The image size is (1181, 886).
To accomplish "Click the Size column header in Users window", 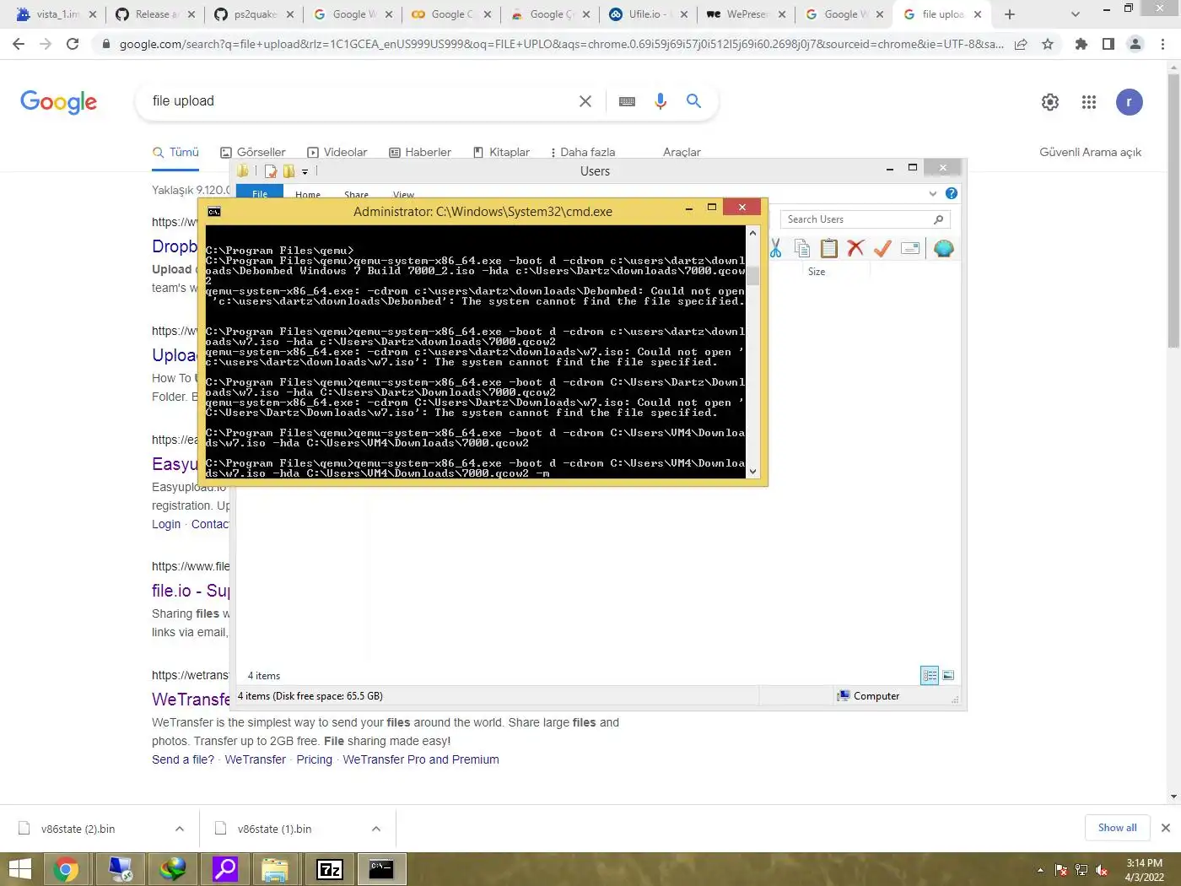I will [x=817, y=272].
